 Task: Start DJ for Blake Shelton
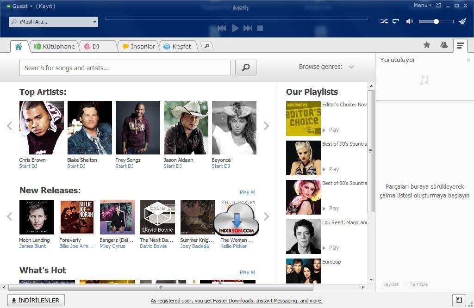76,166
